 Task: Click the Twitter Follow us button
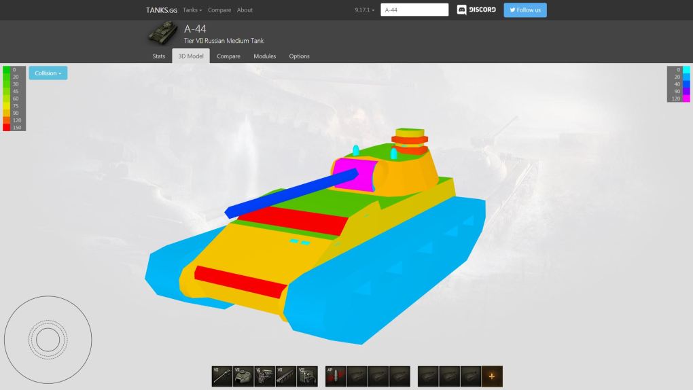click(x=525, y=10)
